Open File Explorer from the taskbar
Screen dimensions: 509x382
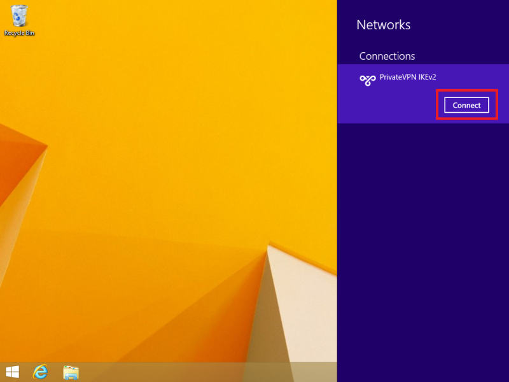(70, 372)
